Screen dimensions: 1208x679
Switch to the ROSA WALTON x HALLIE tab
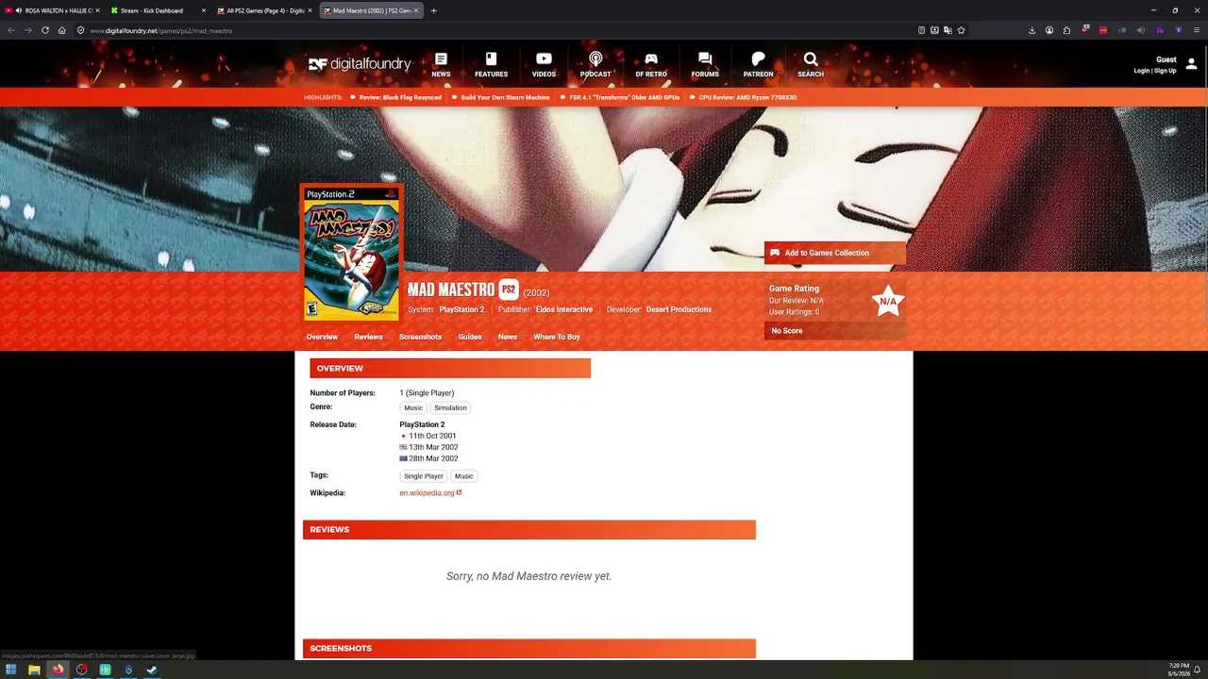pos(53,10)
